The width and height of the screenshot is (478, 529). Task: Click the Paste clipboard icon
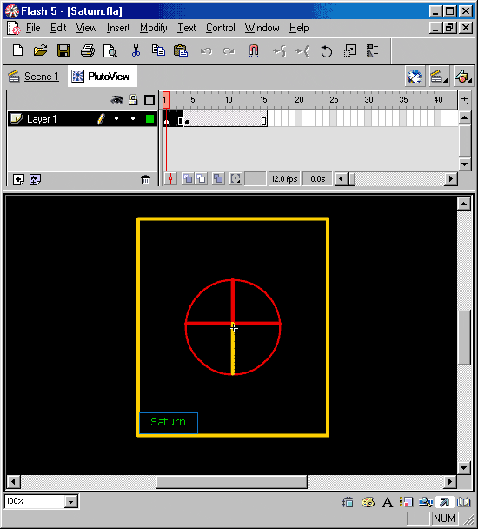click(x=181, y=51)
